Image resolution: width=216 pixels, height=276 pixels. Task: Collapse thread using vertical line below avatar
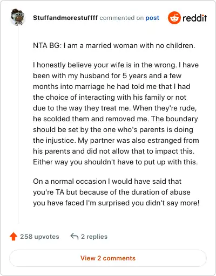pyautogui.click(x=18, y=125)
